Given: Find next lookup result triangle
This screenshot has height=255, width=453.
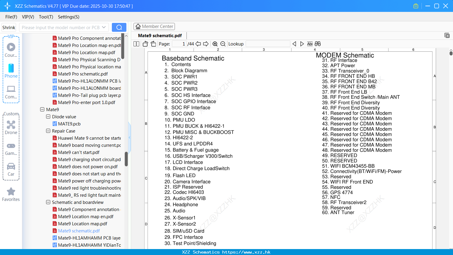Looking at the screenshot, I should [x=302, y=44].
